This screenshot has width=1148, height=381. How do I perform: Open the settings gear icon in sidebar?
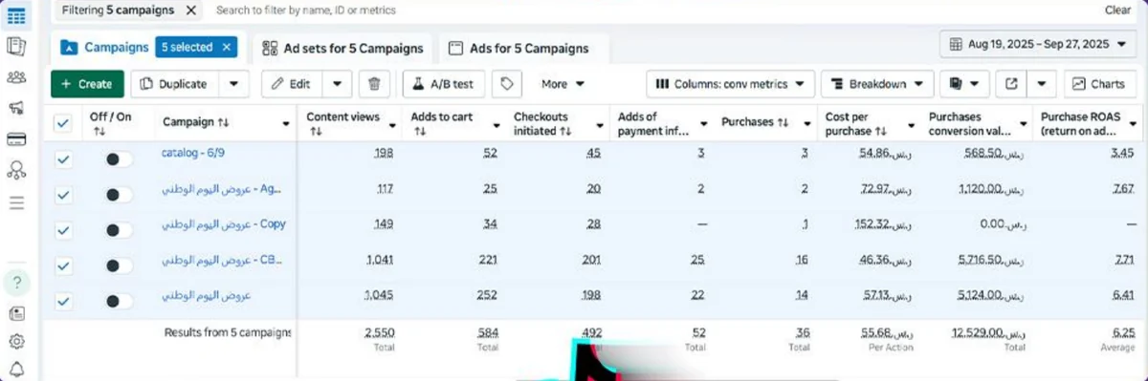[16, 341]
